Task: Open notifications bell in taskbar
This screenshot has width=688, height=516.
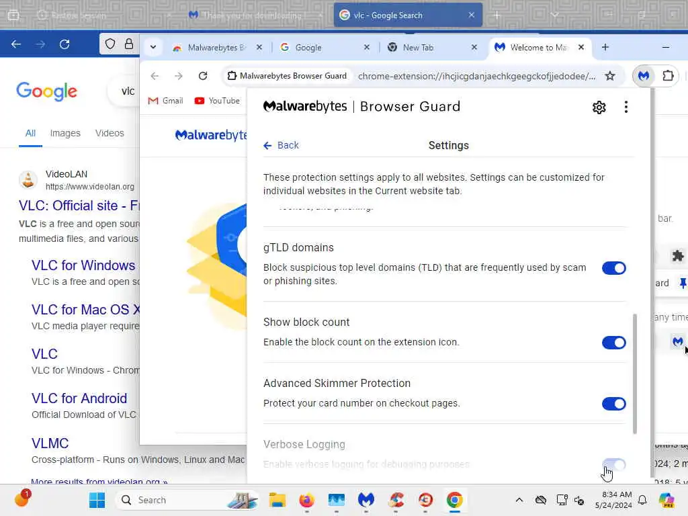Action: pos(642,500)
